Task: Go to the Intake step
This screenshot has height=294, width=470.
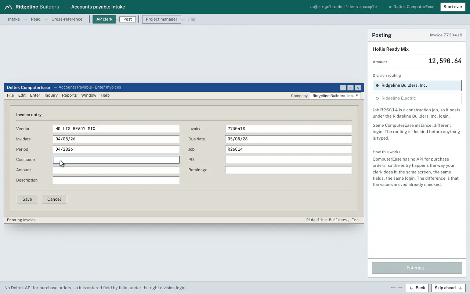Action: point(14,19)
